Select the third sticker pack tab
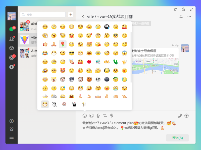Screen dimensions: 201x150 [64, 104]
